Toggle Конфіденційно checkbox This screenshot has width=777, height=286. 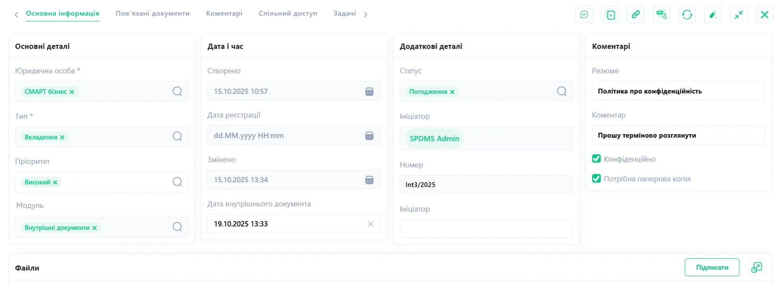(x=596, y=159)
